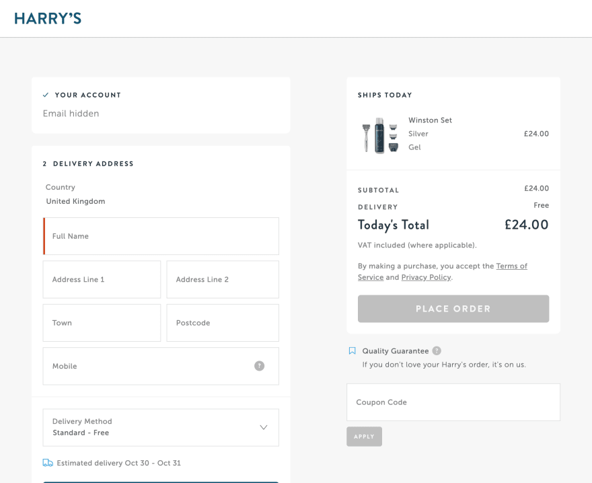Focus the Address Line 1 field
This screenshot has width=592, height=483.
102,279
